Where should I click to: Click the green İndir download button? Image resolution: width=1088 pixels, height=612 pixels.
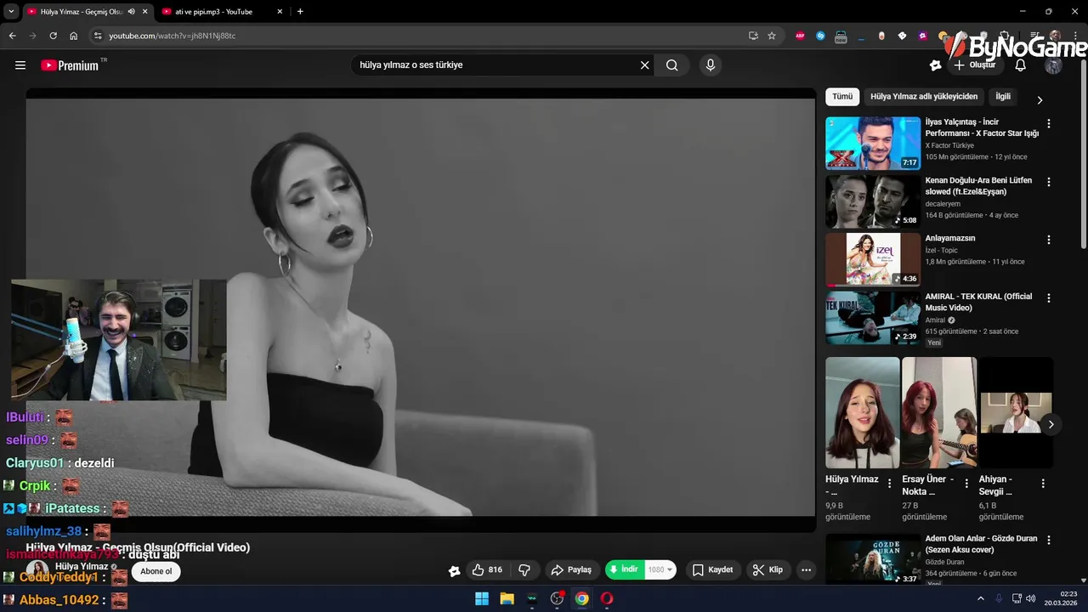(x=624, y=569)
